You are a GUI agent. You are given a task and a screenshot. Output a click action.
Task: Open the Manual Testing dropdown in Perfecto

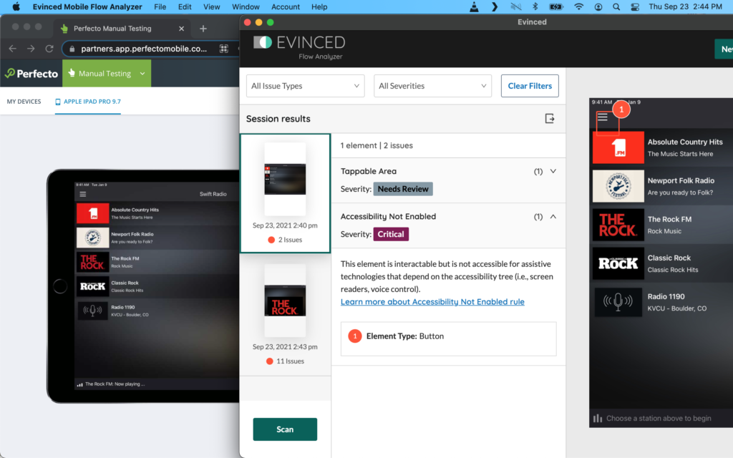(107, 74)
